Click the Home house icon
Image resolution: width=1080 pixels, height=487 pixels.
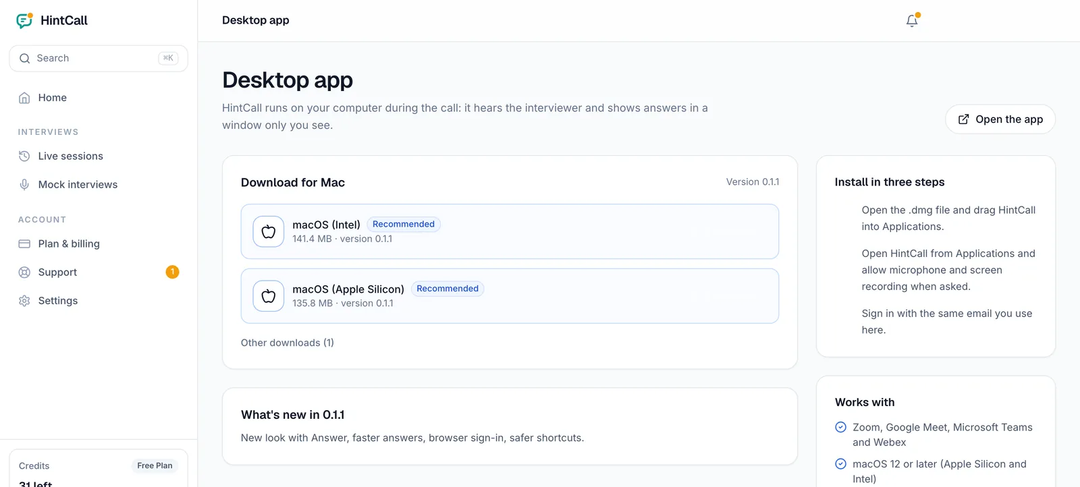(24, 98)
